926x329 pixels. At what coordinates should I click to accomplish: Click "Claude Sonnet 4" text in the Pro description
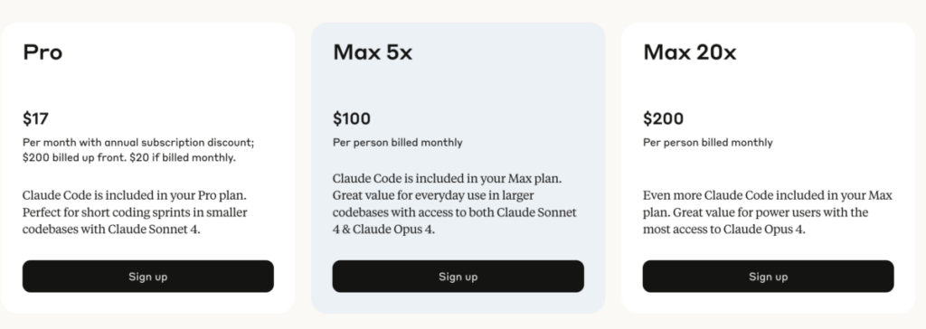click(x=154, y=230)
